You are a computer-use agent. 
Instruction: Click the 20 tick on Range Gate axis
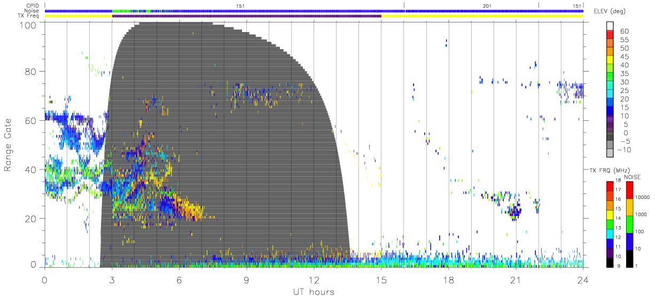click(x=30, y=219)
